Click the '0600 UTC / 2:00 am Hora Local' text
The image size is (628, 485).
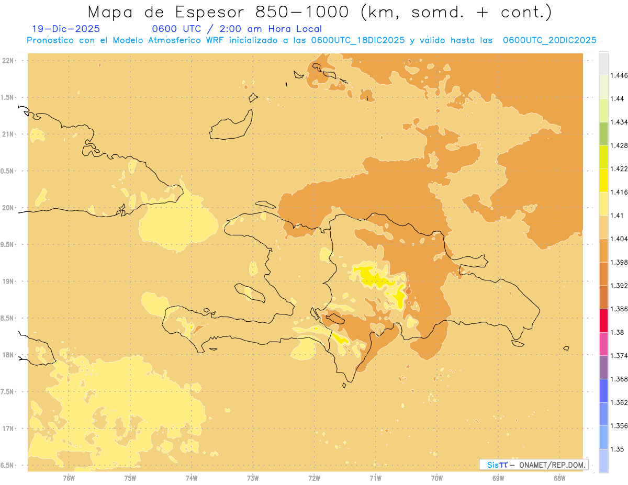coord(237,29)
